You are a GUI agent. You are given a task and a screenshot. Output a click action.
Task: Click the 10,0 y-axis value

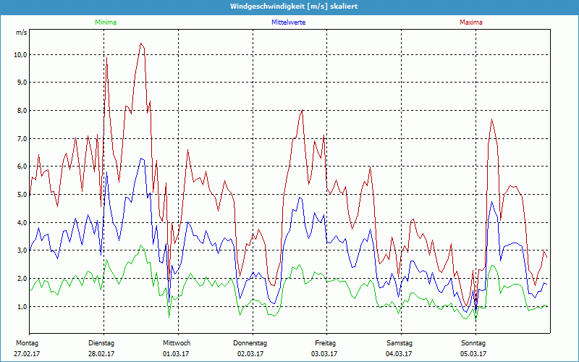(20, 55)
